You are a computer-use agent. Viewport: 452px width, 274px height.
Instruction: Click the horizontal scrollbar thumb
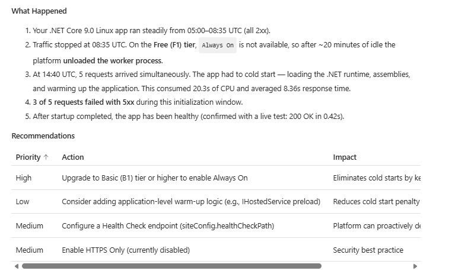point(171,266)
